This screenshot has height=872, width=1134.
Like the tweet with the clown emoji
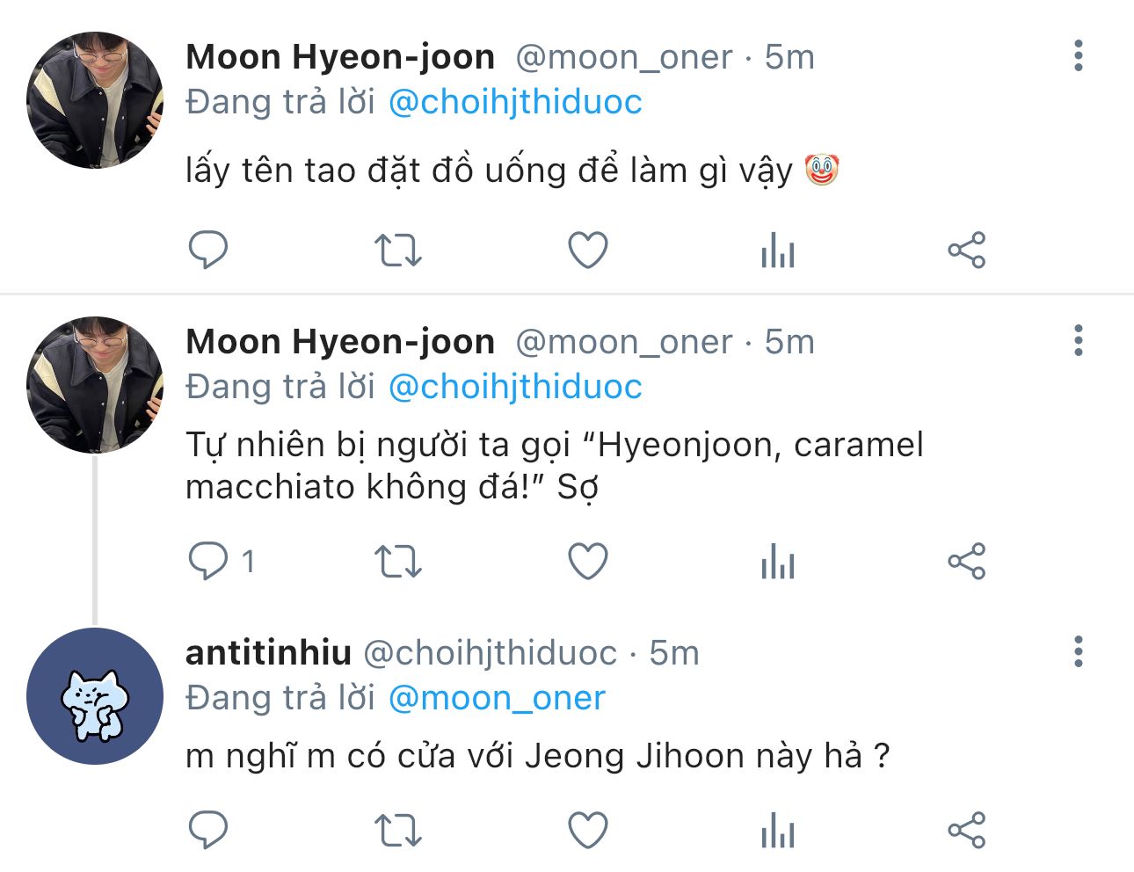coord(588,251)
